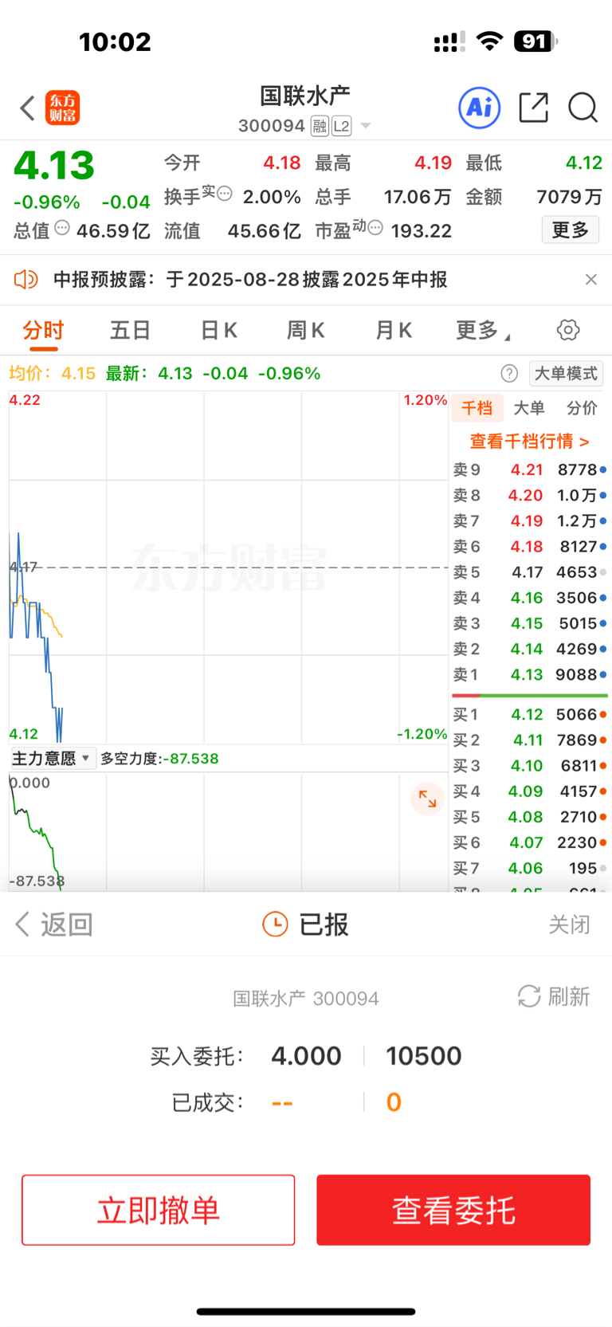Switch order book to 分价 view
This screenshot has width=612, height=1327.
(582, 408)
